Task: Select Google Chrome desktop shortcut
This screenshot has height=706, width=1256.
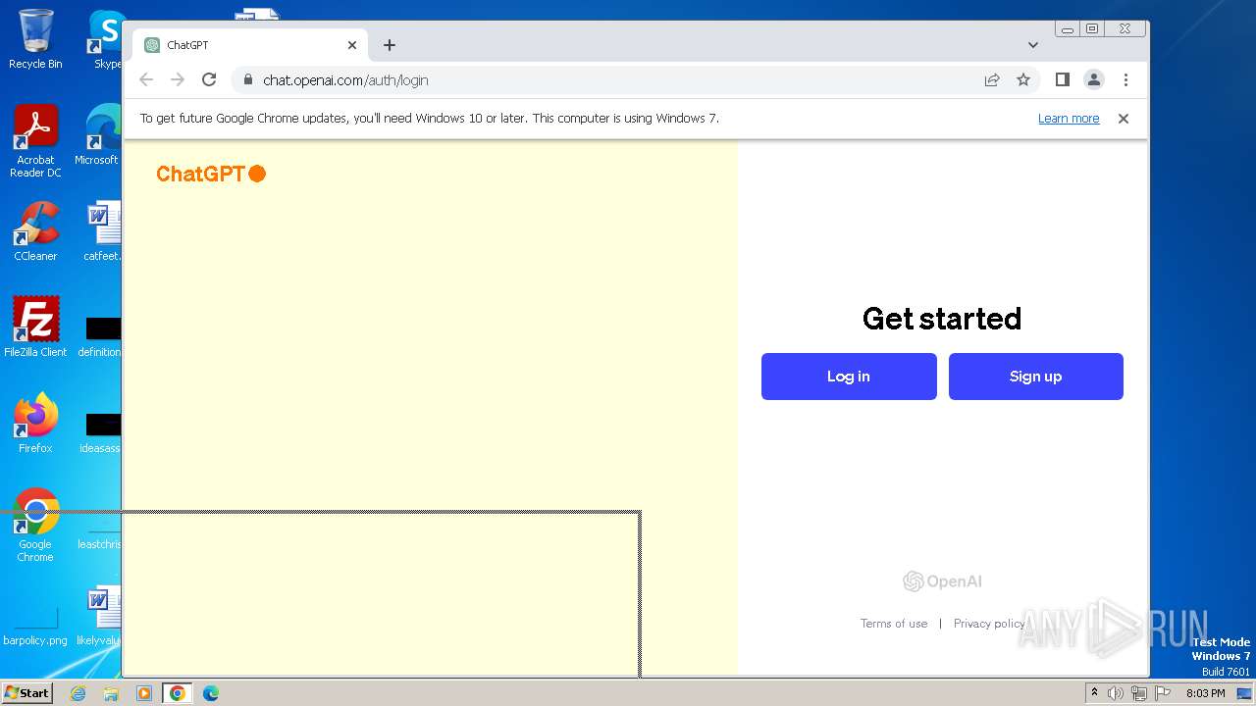Action: tap(35, 526)
